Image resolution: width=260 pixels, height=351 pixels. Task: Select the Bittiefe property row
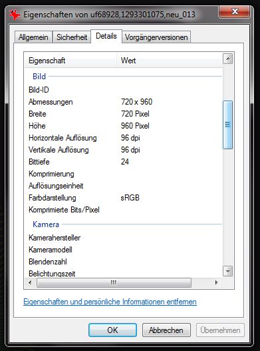coord(123,162)
